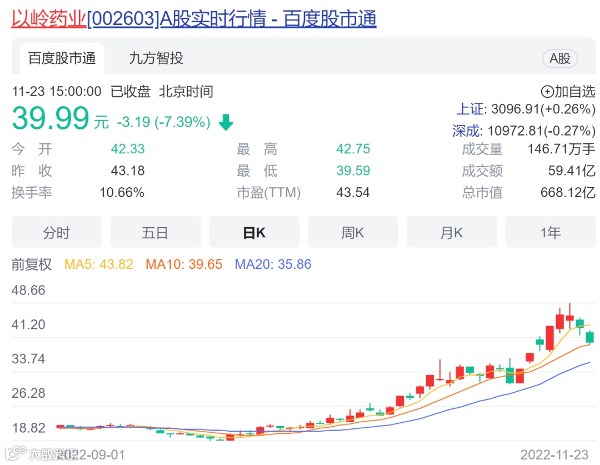Click the 成交额 value 59.41亿
600x465 pixels.
pos(572,171)
